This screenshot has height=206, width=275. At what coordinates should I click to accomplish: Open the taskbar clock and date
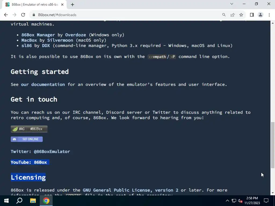coord(252,201)
